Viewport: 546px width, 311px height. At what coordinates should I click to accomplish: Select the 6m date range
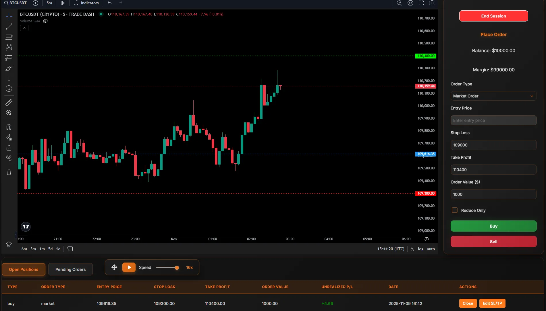[x=24, y=249]
